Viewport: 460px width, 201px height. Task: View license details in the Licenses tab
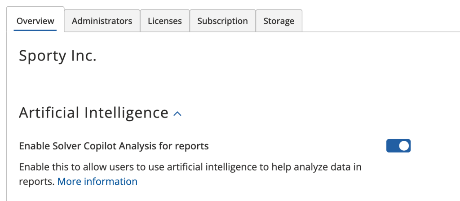[164, 21]
